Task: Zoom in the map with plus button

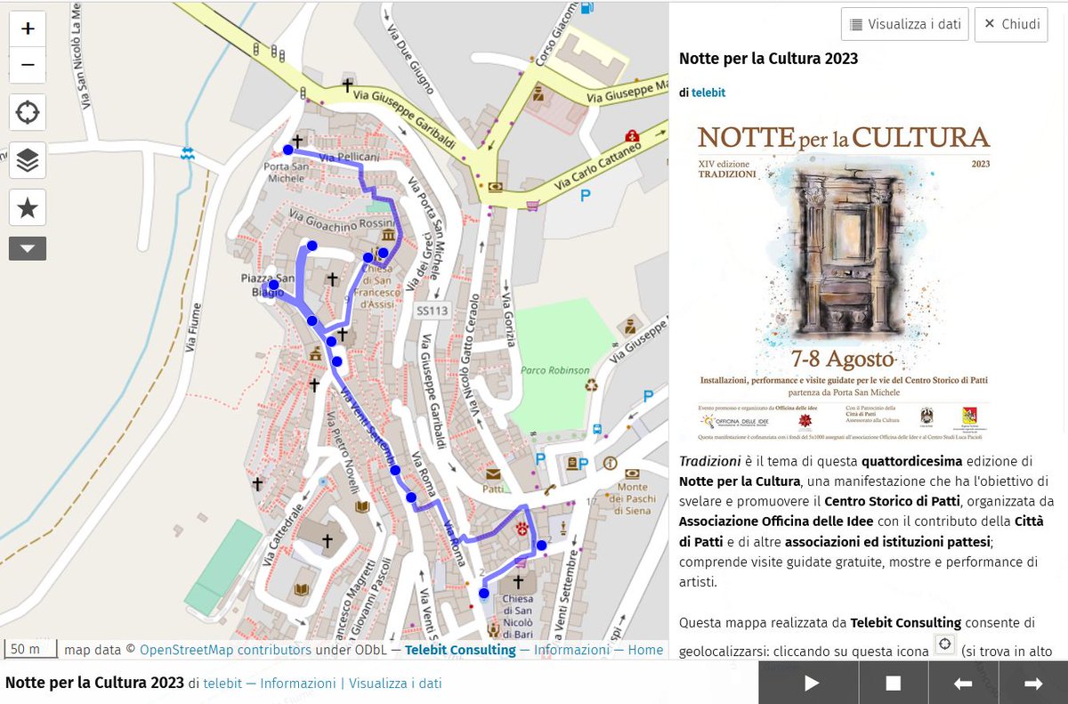Action: click(28, 28)
